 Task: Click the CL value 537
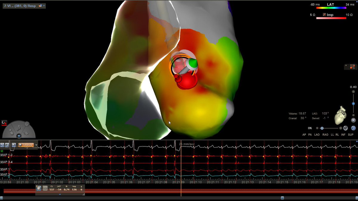click(52, 190)
